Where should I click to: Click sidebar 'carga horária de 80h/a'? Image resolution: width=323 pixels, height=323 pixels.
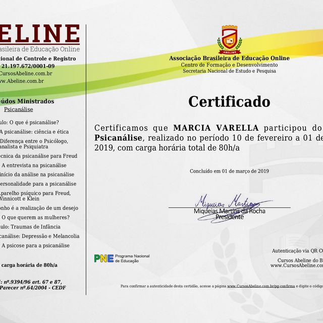(29, 265)
